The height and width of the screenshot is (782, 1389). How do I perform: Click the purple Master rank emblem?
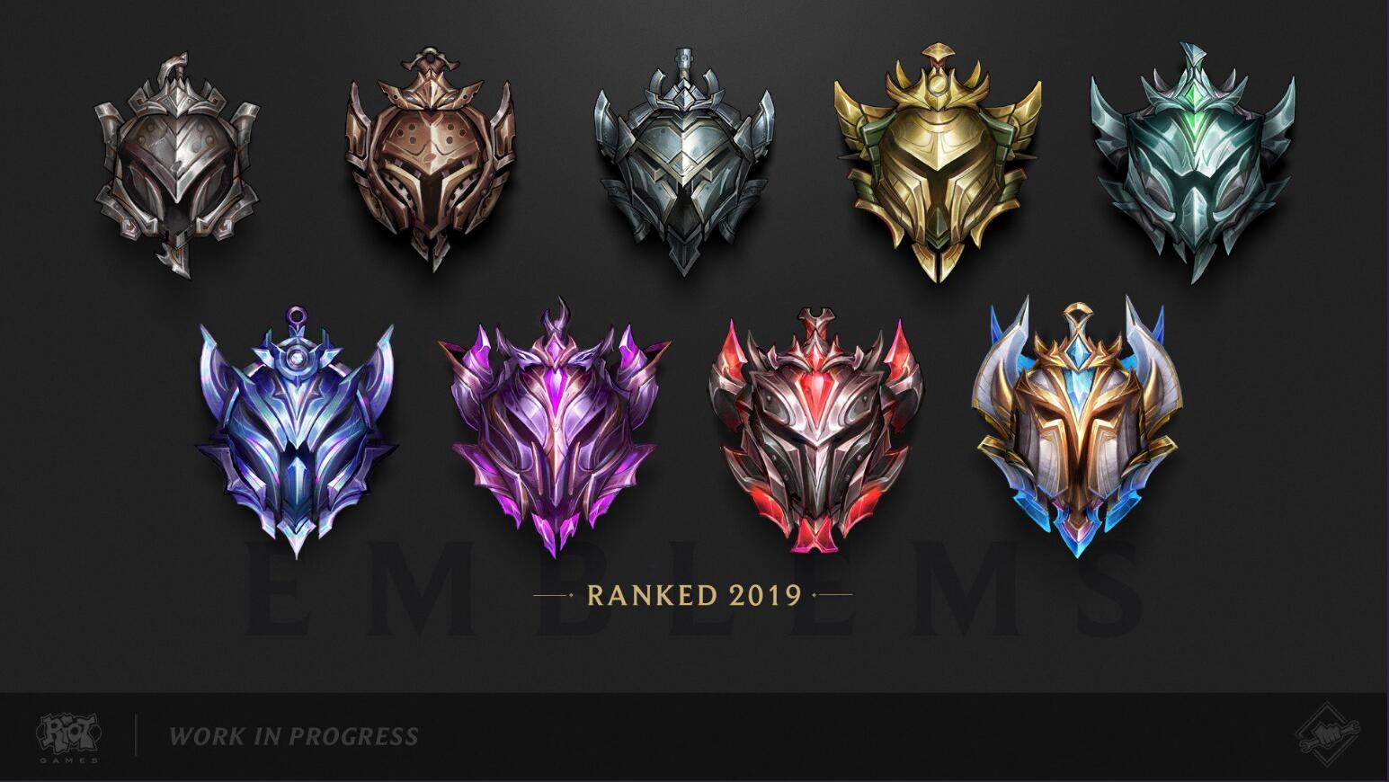point(555,430)
